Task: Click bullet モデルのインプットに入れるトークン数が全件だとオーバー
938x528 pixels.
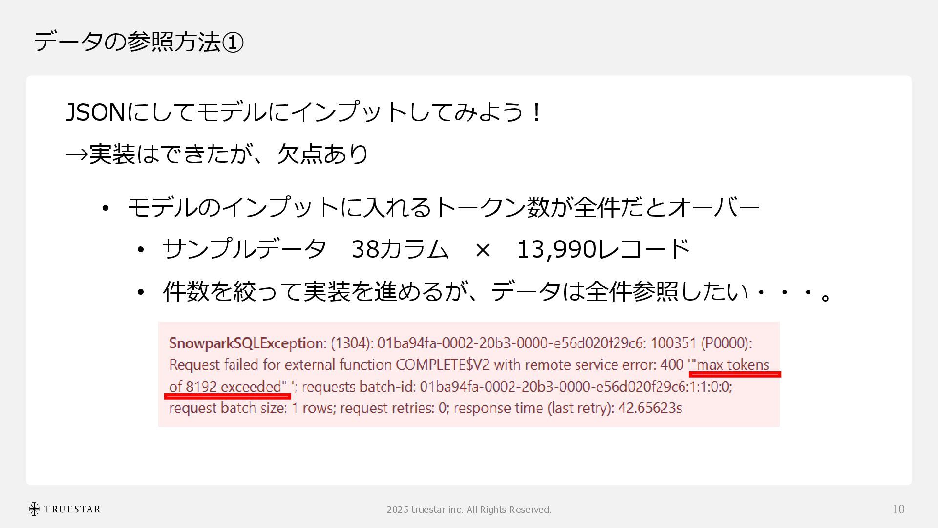Action: [444, 207]
